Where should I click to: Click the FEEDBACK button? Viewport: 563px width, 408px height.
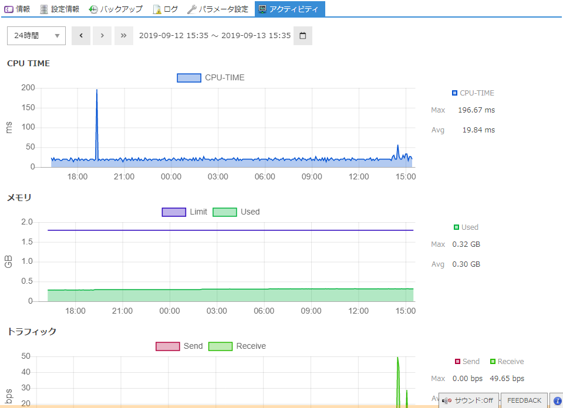click(524, 400)
